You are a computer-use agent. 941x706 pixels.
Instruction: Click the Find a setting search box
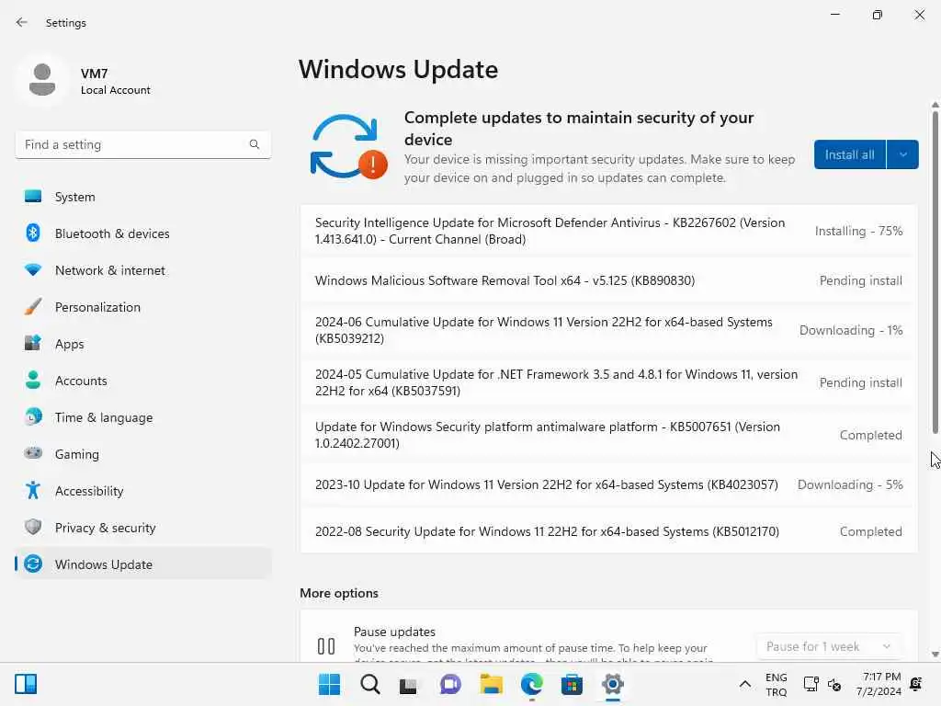pyautogui.click(x=142, y=144)
